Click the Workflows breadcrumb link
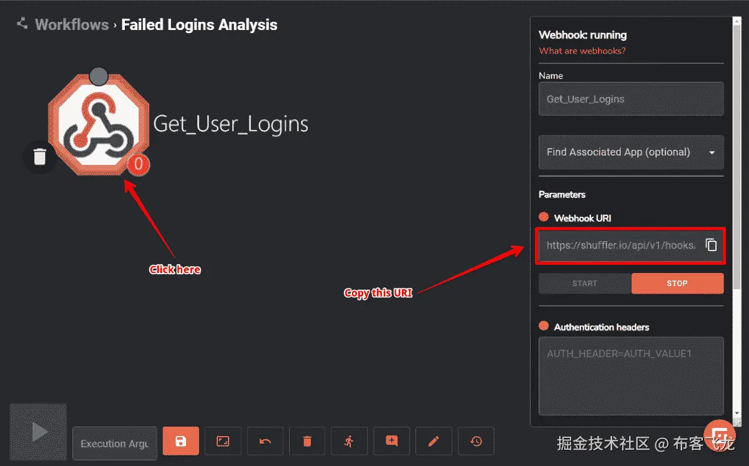Screen dimensions: 749x466 [72, 25]
